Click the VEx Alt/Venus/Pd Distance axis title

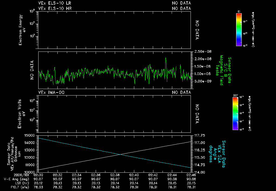(x=14, y=154)
